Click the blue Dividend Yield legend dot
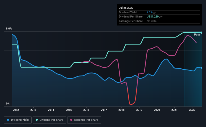Image resolution: width=206 pixels, height=127 pixels. click(8, 120)
